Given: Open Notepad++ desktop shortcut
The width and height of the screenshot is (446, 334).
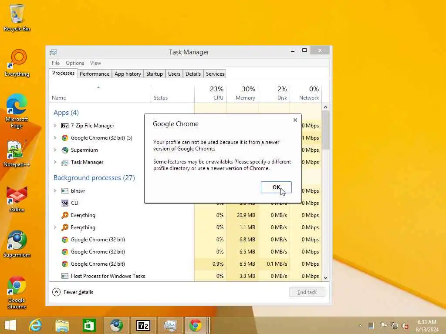Looking at the screenshot, I should 16,154.
